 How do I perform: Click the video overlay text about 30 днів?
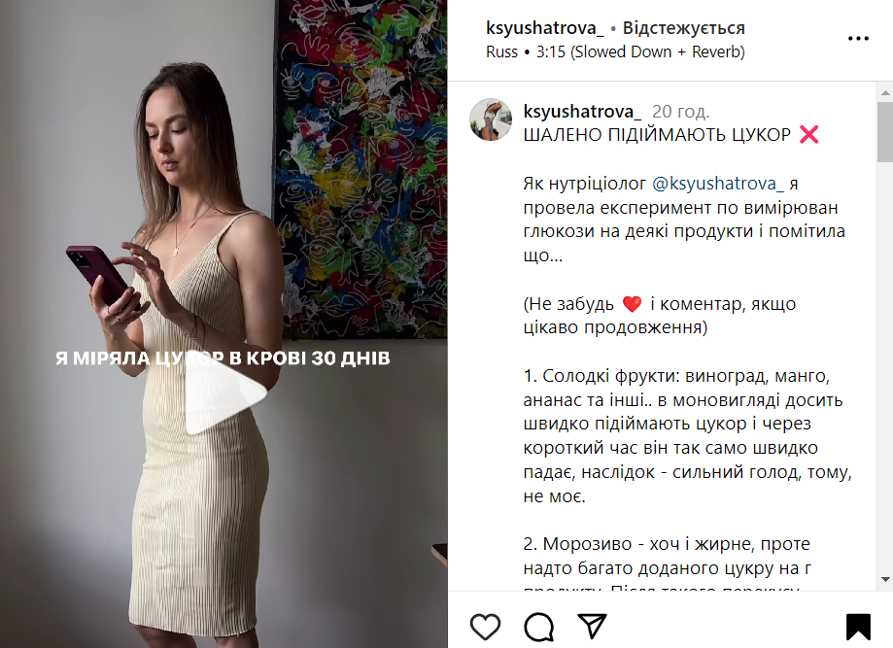(x=223, y=358)
